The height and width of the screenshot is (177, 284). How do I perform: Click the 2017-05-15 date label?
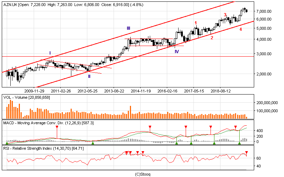[194, 91]
